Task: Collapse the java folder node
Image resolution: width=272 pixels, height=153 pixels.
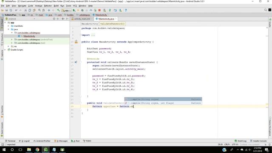Action: tap(8, 29)
